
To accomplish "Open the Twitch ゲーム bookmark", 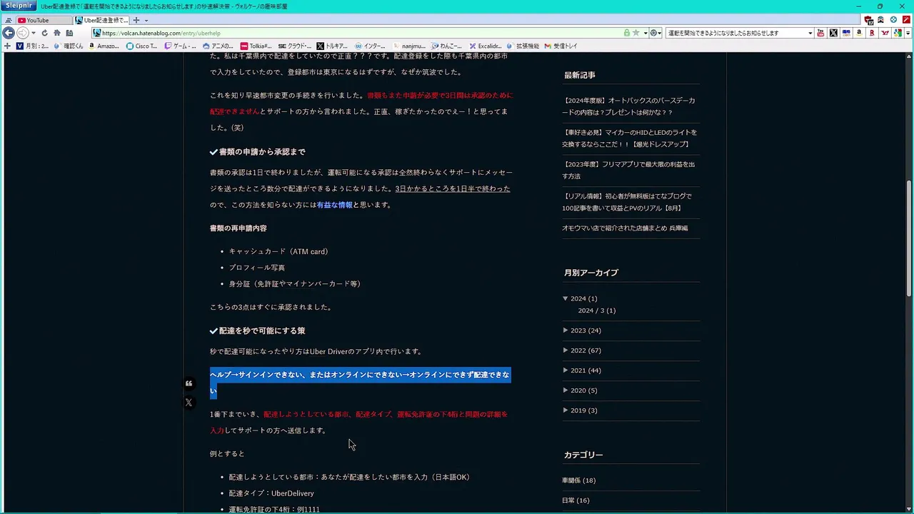I will tap(180, 46).
